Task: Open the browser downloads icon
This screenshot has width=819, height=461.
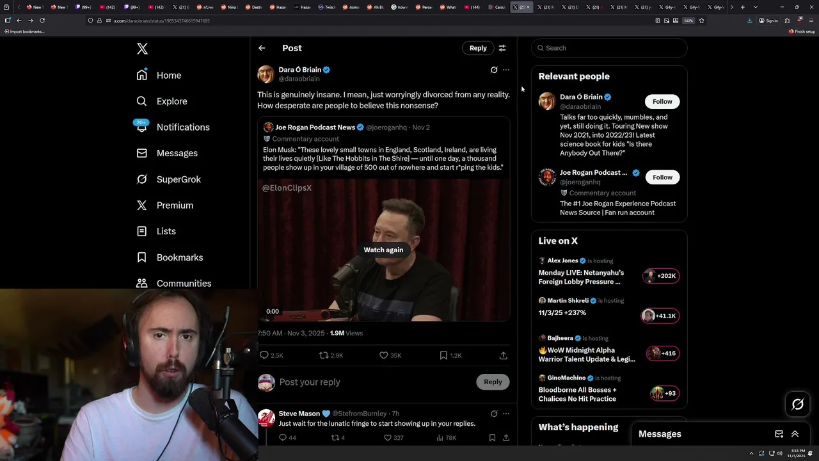Action: coord(750,20)
